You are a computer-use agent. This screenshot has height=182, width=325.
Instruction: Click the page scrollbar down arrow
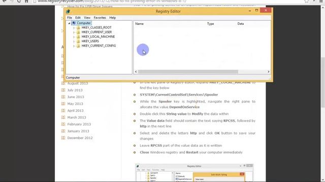tap(323, 180)
